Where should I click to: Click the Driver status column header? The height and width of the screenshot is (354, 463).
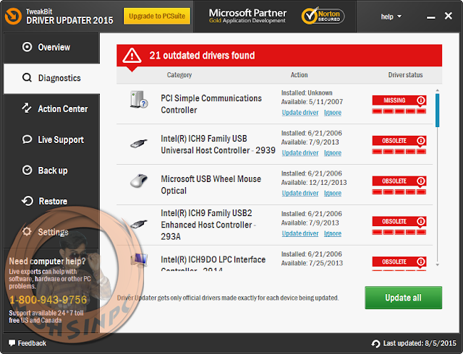(405, 75)
